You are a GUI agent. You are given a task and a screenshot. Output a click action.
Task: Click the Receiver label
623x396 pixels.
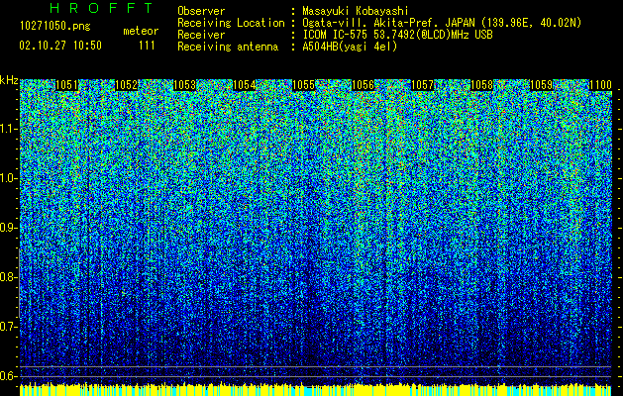[x=201, y=35]
